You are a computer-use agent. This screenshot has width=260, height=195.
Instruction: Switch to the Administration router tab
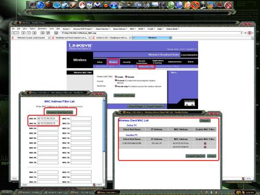(x=175, y=62)
